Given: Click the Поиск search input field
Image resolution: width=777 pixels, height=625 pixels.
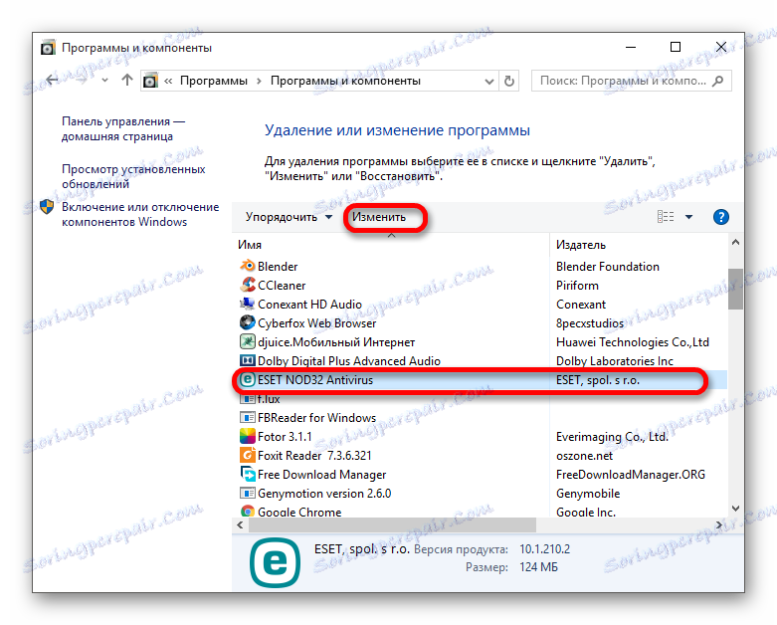Looking at the screenshot, I should click(623, 81).
